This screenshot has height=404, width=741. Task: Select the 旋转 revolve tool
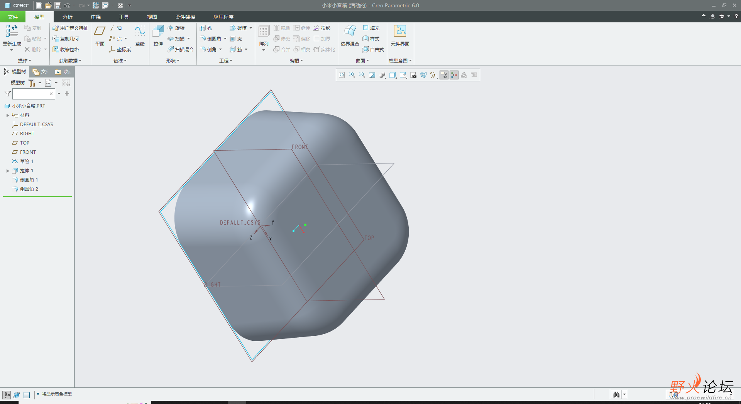[x=176, y=28]
